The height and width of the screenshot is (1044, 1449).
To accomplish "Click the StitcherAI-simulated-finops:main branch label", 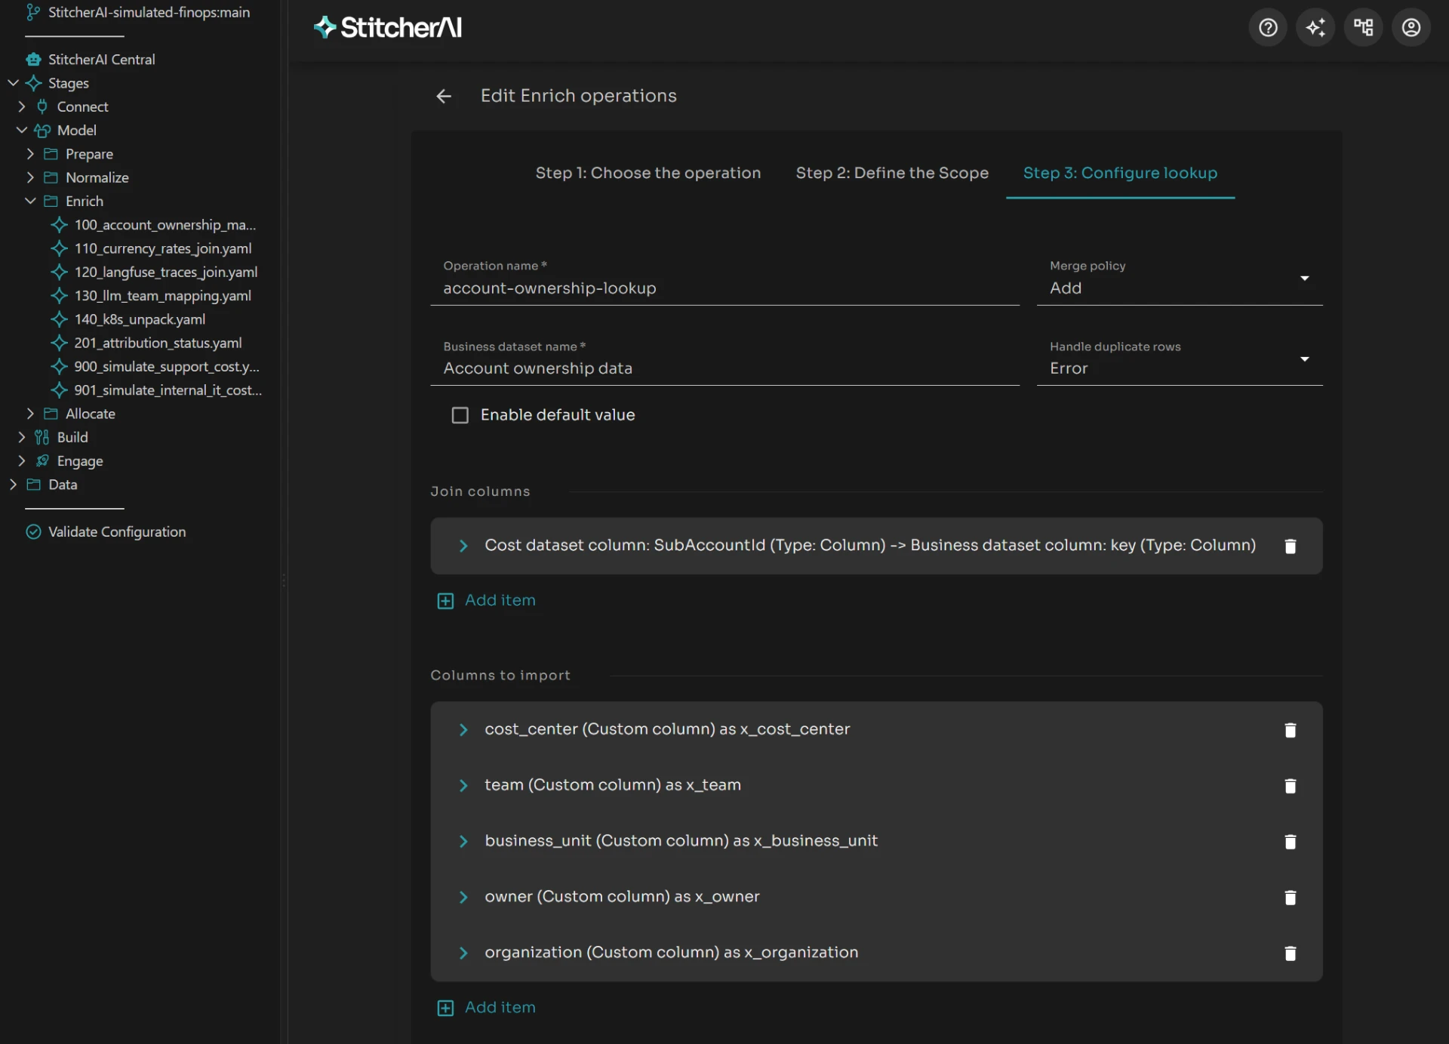I will pos(149,12).
